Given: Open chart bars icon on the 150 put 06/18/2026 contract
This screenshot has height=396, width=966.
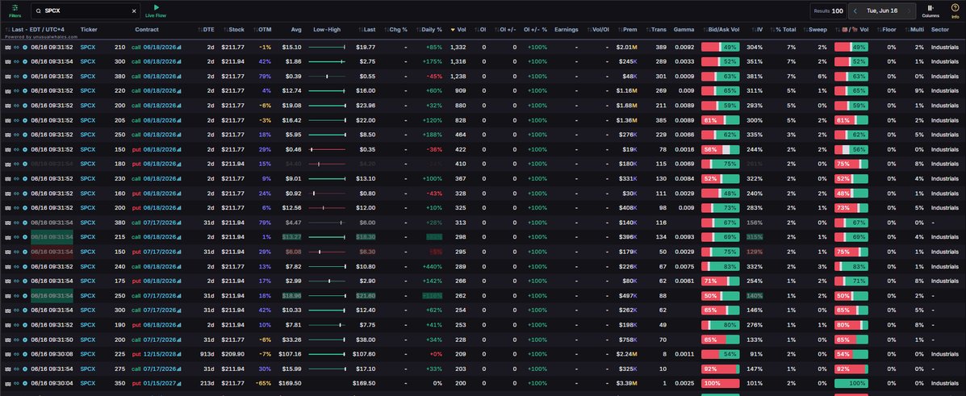Looking at the screenshot, I should [179, 150].
